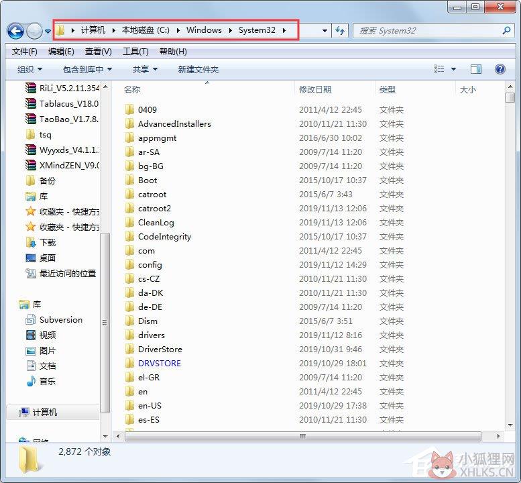Open 桌面 in the sidebar
The image size is (521, 483).
40,258
